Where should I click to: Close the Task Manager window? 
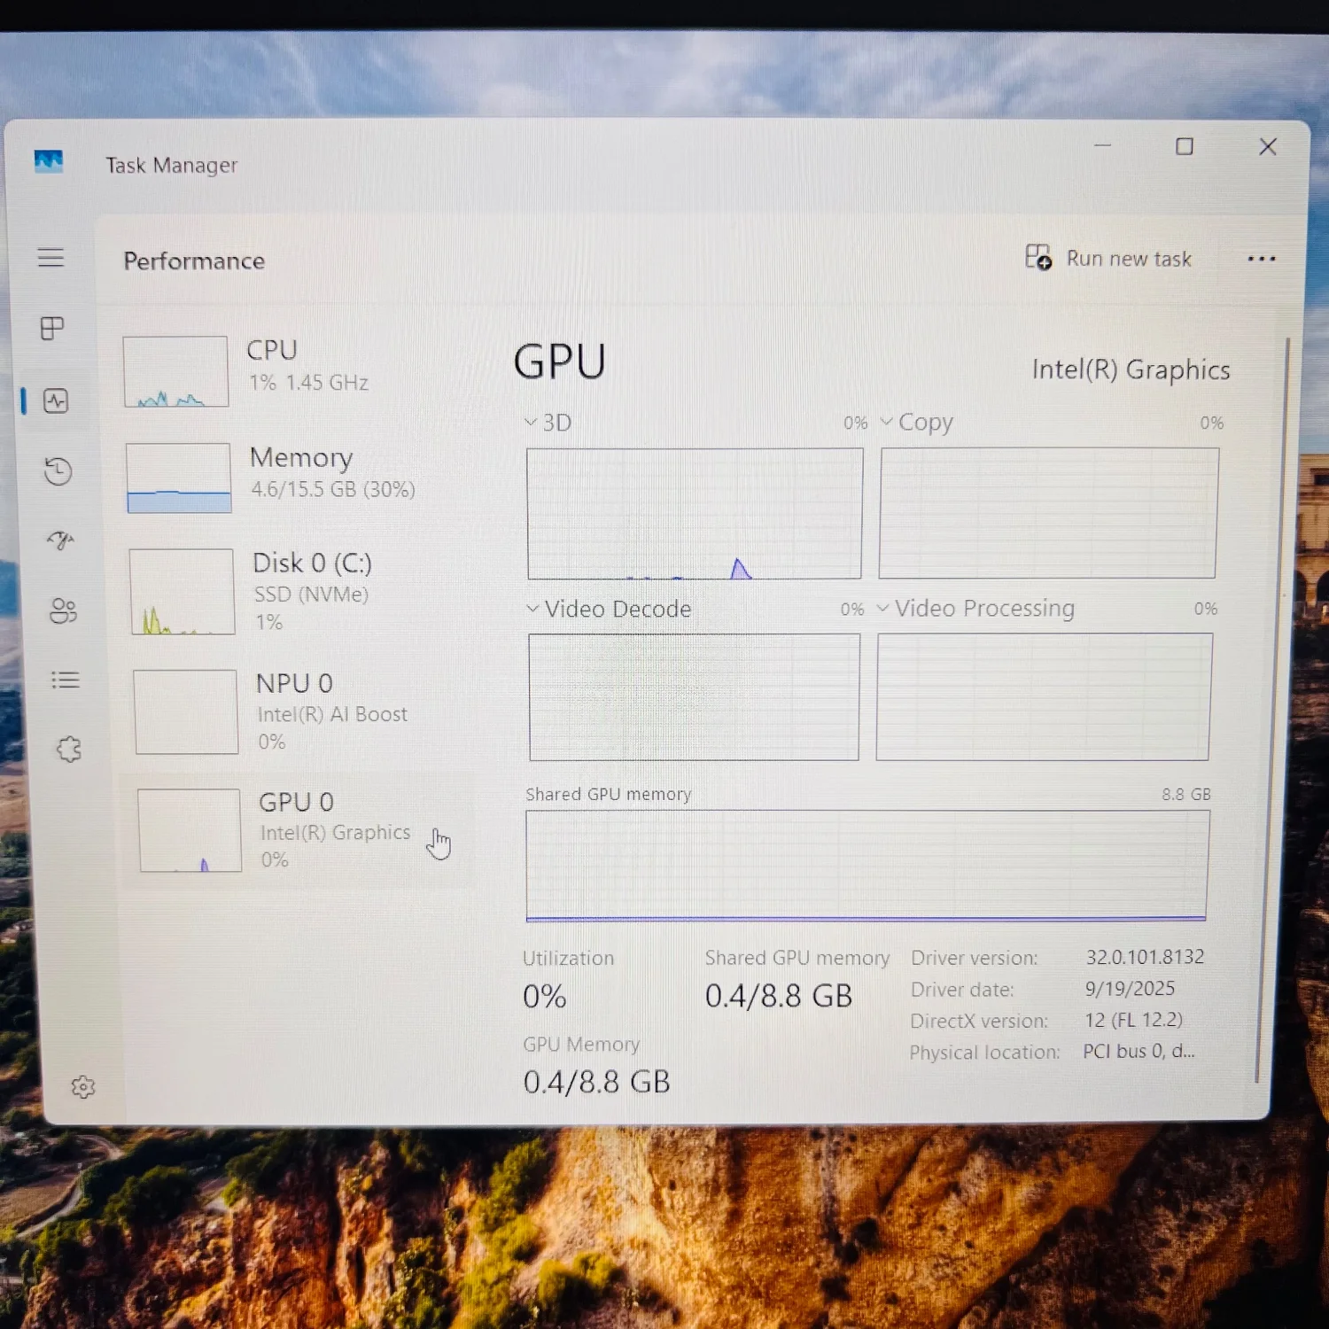coord(1268,146)
